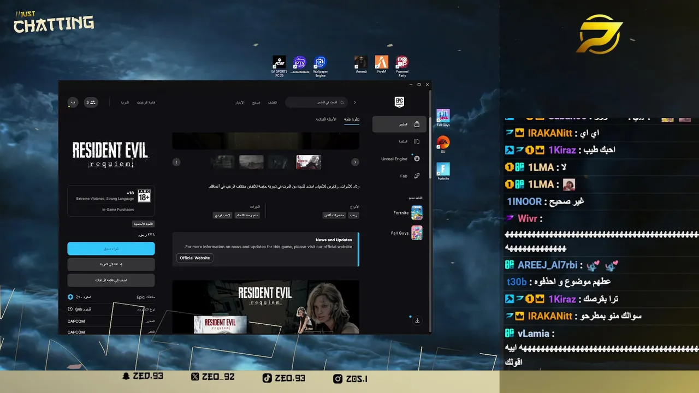Open the تصفح (Browse) nav item

[x=256, y=103]
